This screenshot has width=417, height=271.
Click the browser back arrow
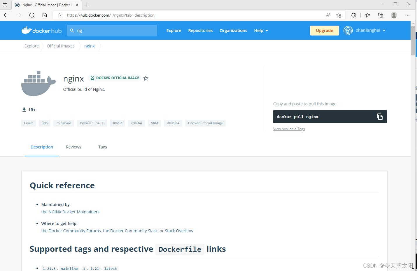coord(6,15)
